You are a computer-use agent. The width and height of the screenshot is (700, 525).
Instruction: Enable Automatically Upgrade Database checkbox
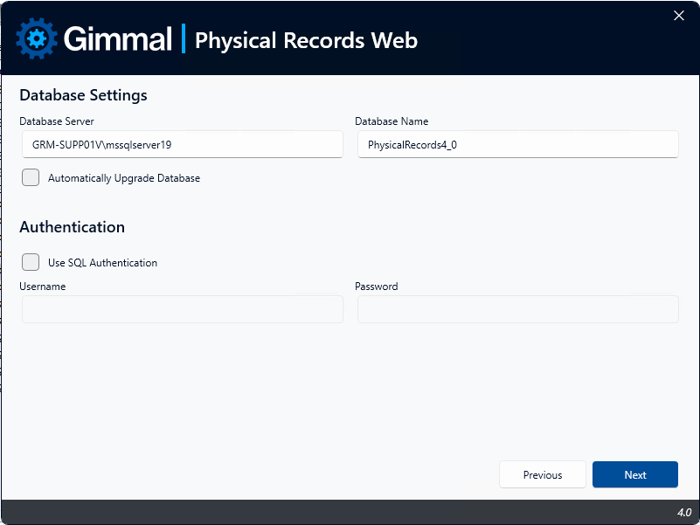click(31, 177)
